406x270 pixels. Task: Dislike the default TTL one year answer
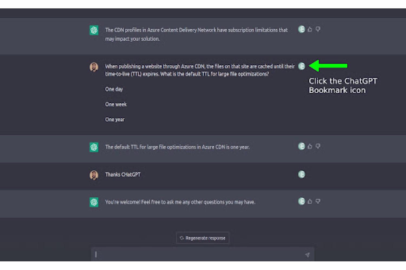click(x=318, y=146)
